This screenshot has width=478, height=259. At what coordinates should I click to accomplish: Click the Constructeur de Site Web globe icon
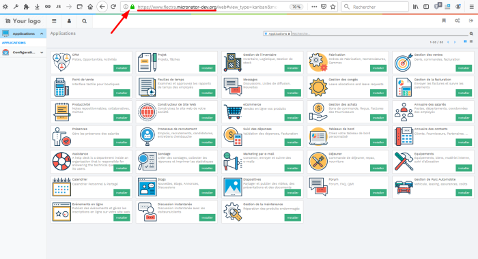click(147, 112)
